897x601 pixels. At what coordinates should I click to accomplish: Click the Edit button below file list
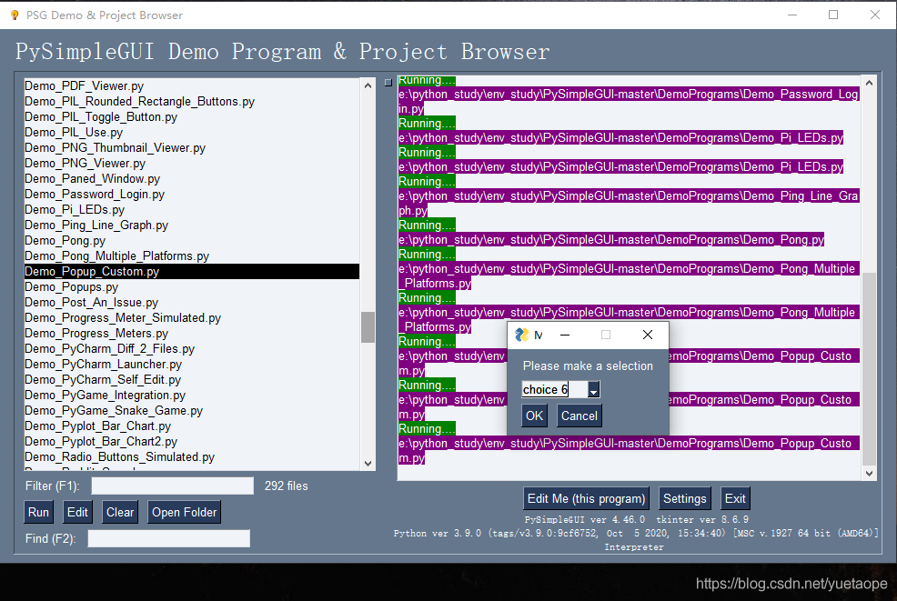click(x=77, y=512)
